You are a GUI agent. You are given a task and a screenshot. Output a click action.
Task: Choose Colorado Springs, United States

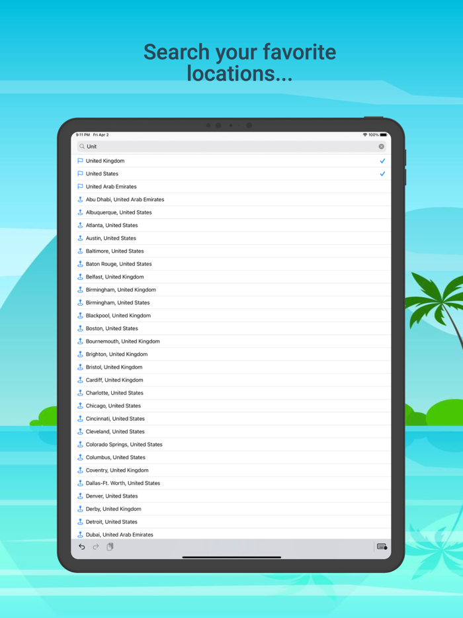pos(124,445)
